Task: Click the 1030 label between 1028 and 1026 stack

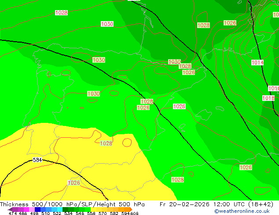Action: tap(174, 62)
